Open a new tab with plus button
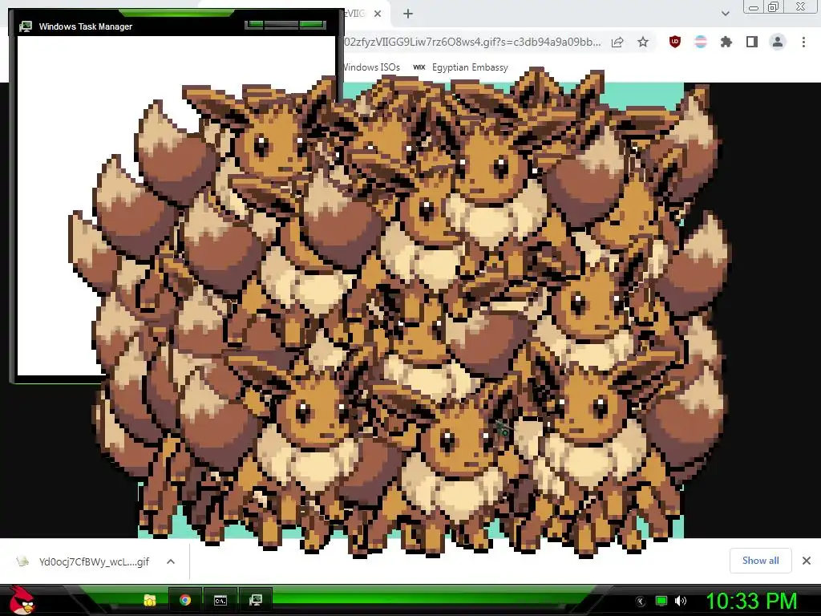Viewport: 821px width, 616px height. click(x=408, y=14)
